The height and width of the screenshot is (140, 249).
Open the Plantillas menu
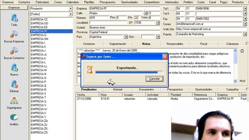(89, 2)
